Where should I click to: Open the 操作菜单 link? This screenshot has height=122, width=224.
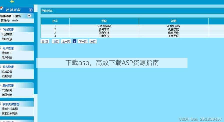tap(5, 16)
